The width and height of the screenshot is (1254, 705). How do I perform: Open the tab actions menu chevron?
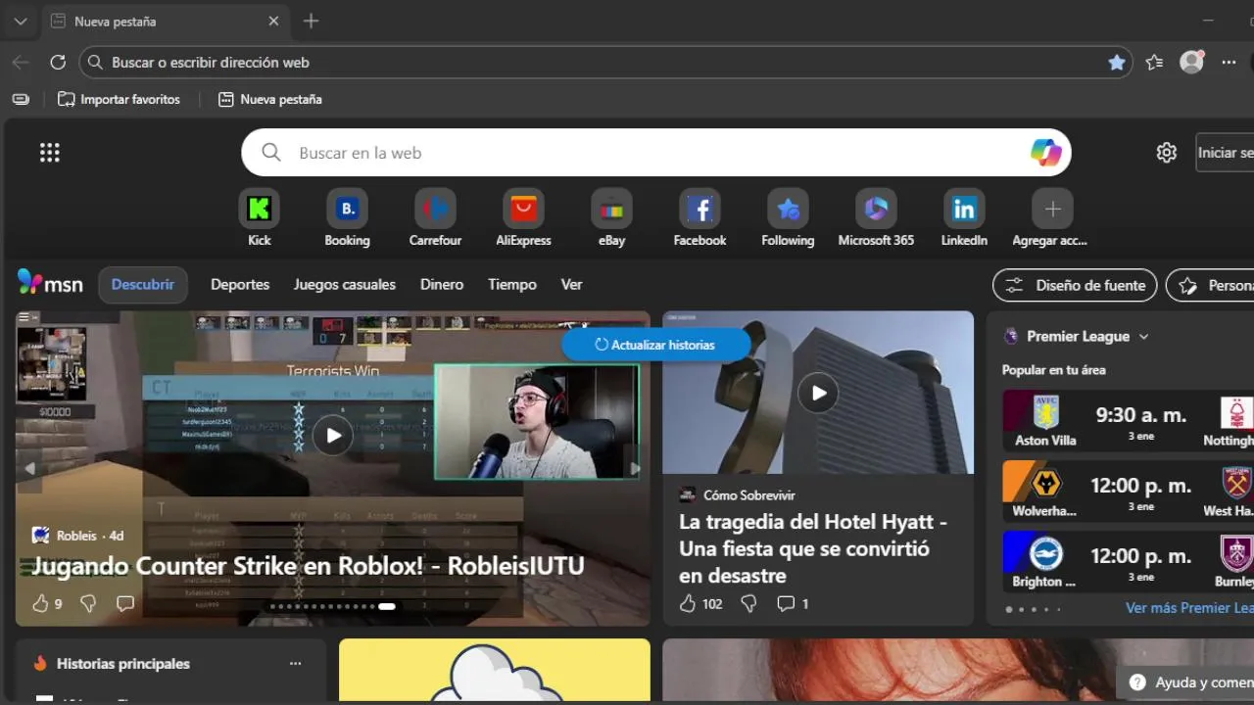(x=20, y=21)
